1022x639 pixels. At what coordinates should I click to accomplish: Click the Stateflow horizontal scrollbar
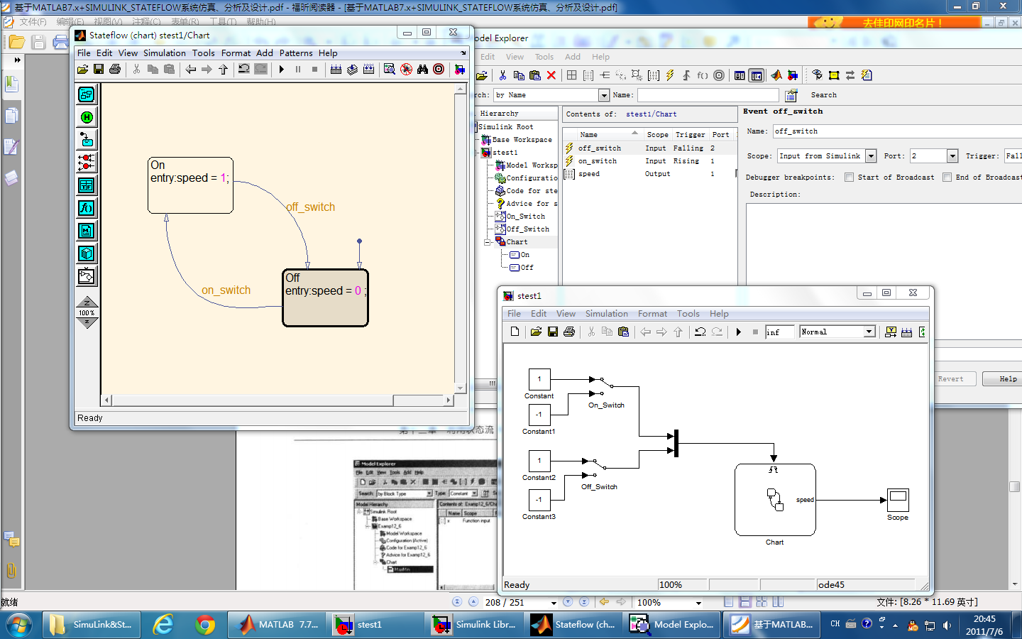click(277, 400)
